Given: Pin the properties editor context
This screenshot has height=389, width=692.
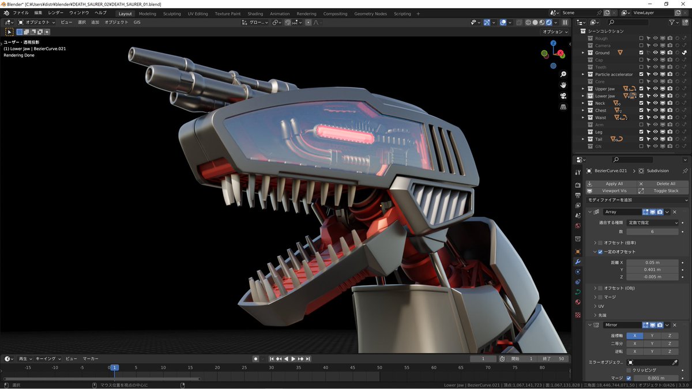Looking at the screenshot, I should tap(685, 171).
